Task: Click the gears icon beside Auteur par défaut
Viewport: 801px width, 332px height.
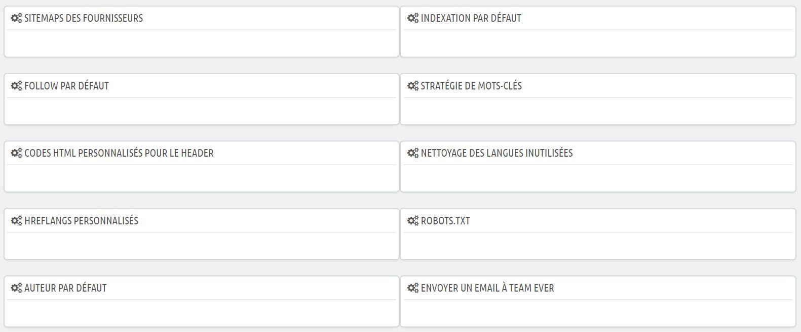Action: tap(17, 288)
